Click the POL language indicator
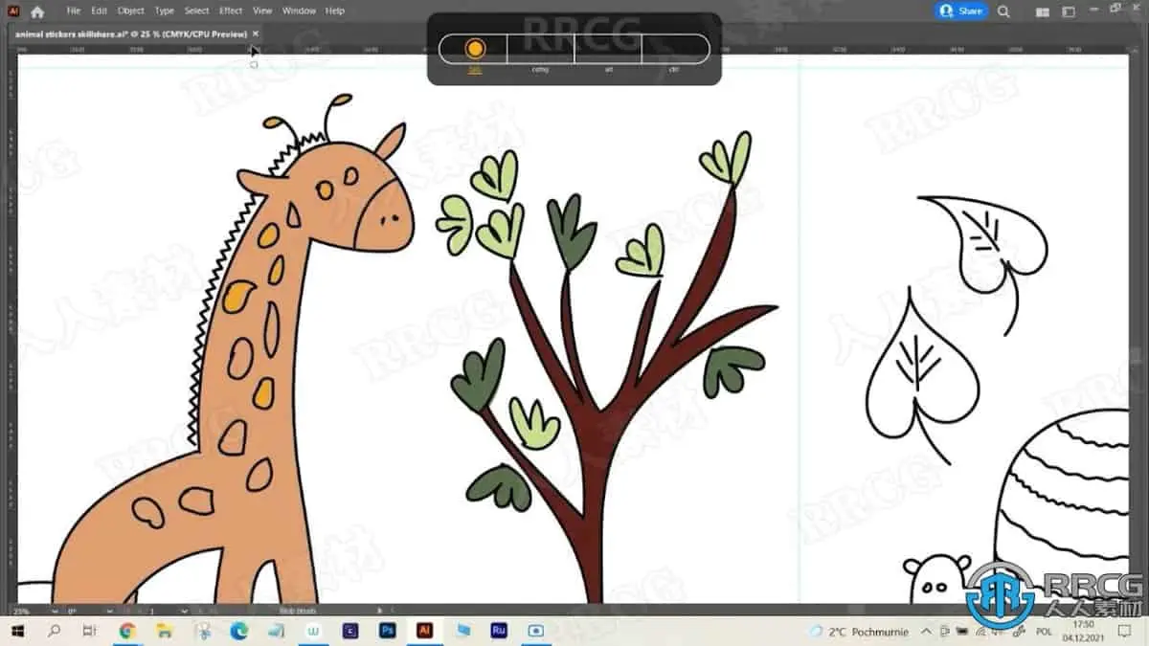This screenshot has width=1149, height=646. tap(1045, 632)
